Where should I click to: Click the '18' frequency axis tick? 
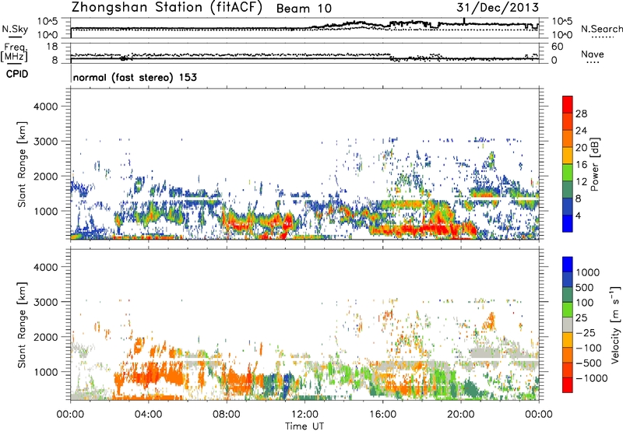[x=52, y=47]
